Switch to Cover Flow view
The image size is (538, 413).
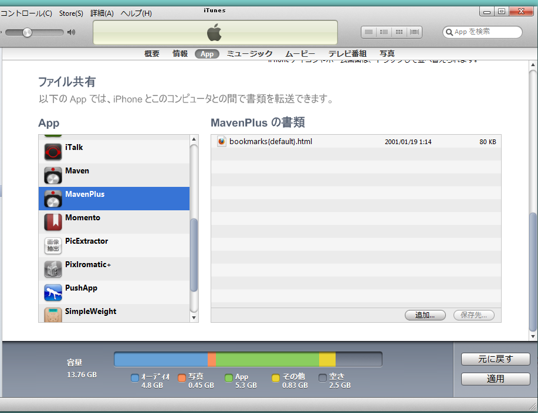[x=414, y=32]
